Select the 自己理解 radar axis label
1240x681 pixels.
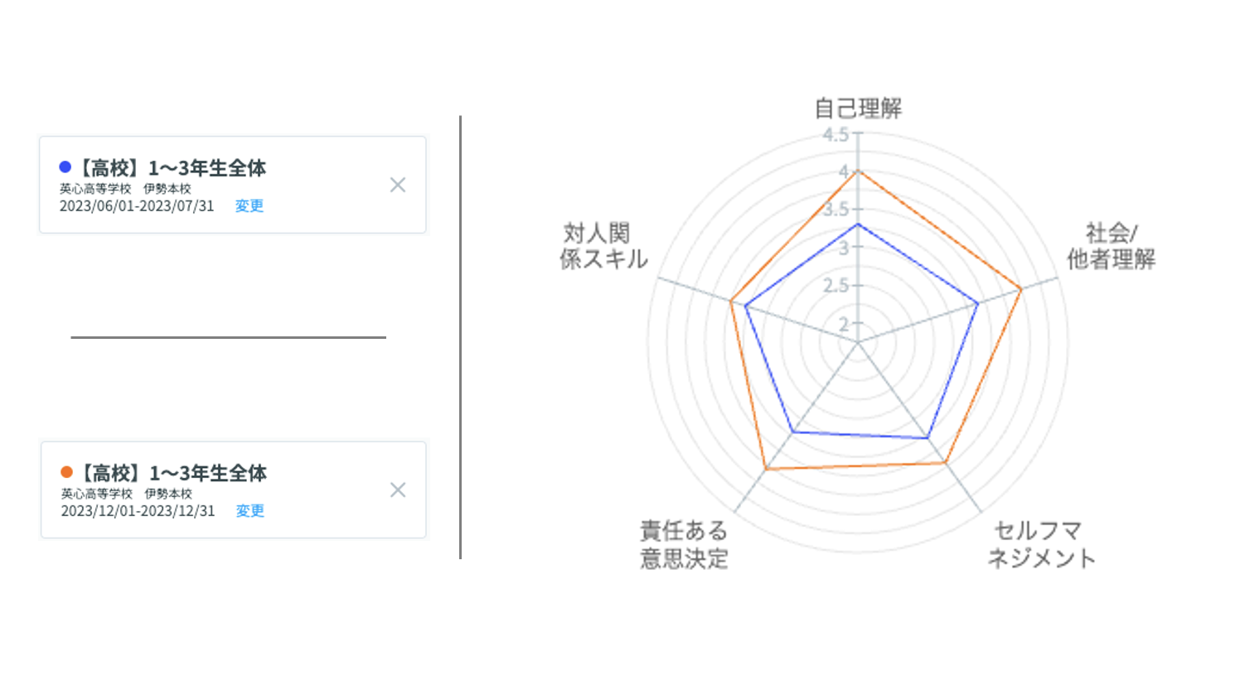858,109
